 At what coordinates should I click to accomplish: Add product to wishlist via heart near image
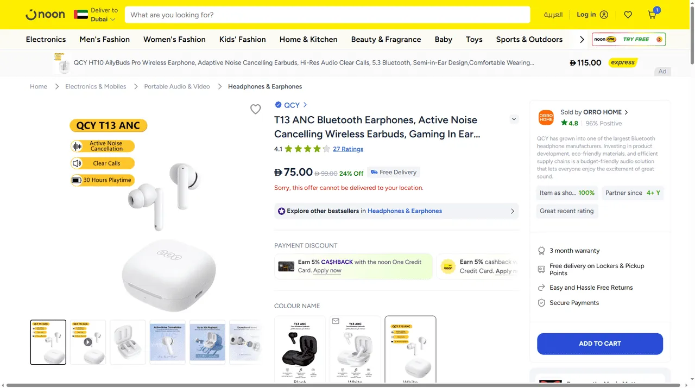click(256, 109)
